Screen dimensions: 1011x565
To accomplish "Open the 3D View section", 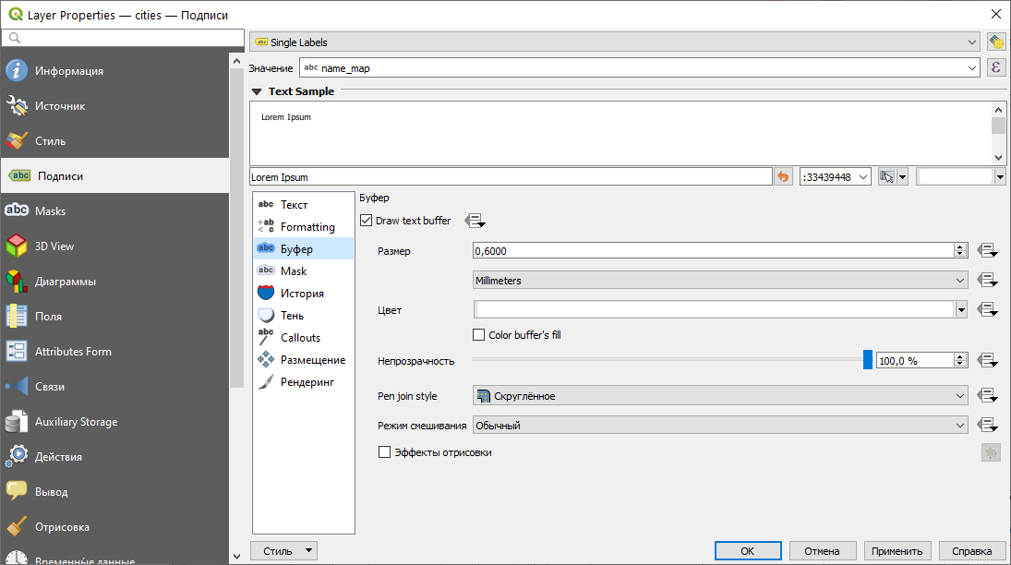I will [54, 246].
